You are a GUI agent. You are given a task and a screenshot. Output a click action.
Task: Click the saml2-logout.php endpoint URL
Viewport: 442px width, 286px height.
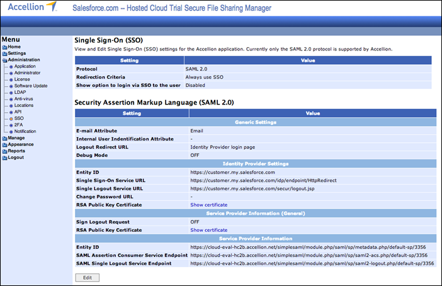coord(312,263)
